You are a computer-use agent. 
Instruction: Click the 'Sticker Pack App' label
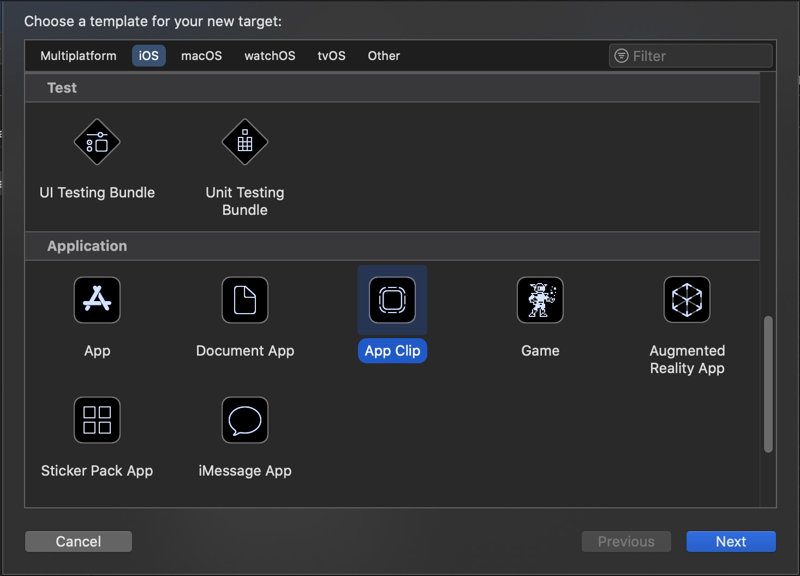[x=97, y=471]
